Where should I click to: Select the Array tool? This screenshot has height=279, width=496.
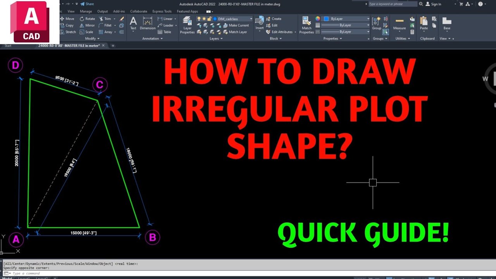click(x=105, y=32)
